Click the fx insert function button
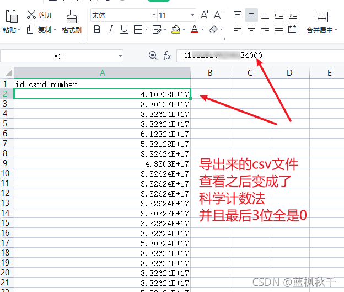 pyautogui.click(x=167, y=56)
